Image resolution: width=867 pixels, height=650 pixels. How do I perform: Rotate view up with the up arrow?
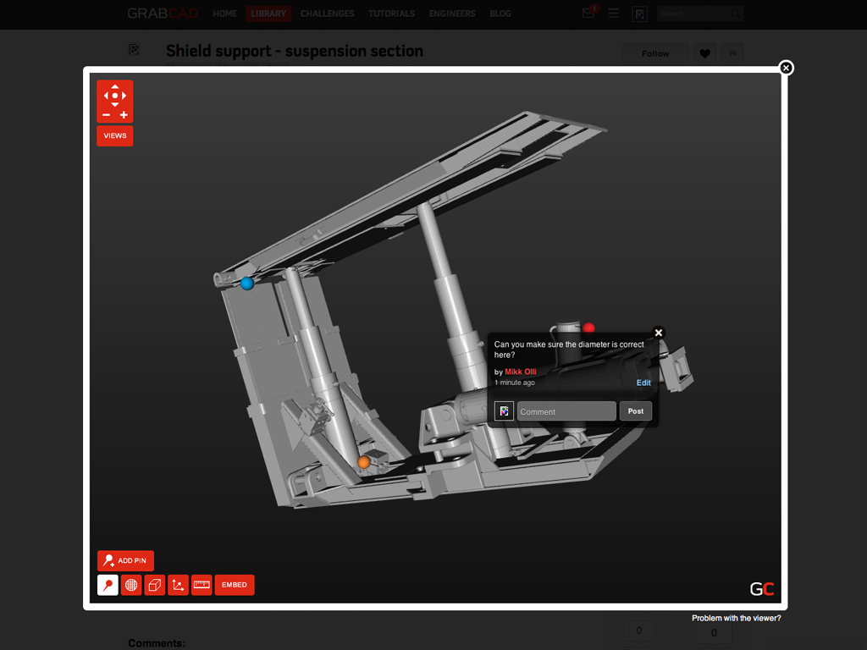click(115, 86)
